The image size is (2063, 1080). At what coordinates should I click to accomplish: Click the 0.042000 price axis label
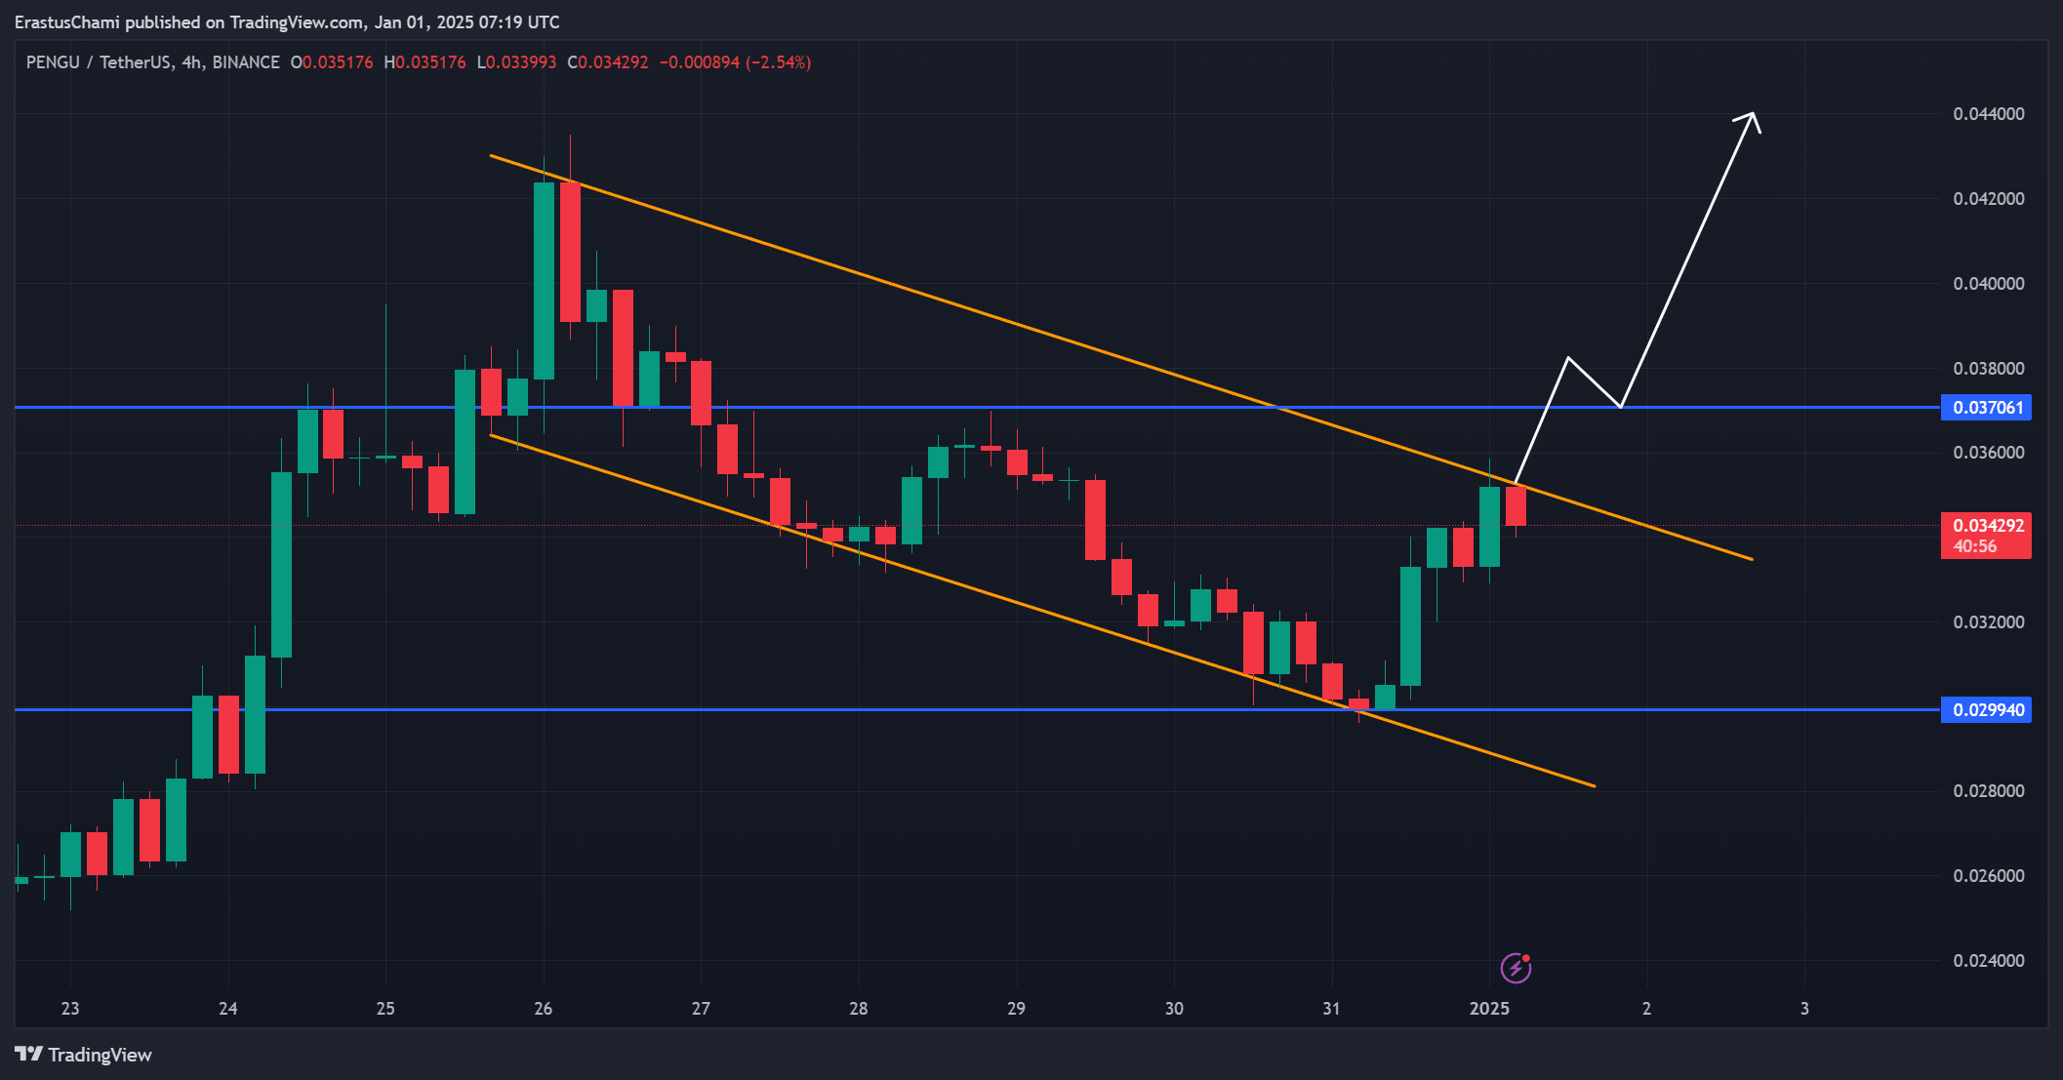(x=1989, y=199)
